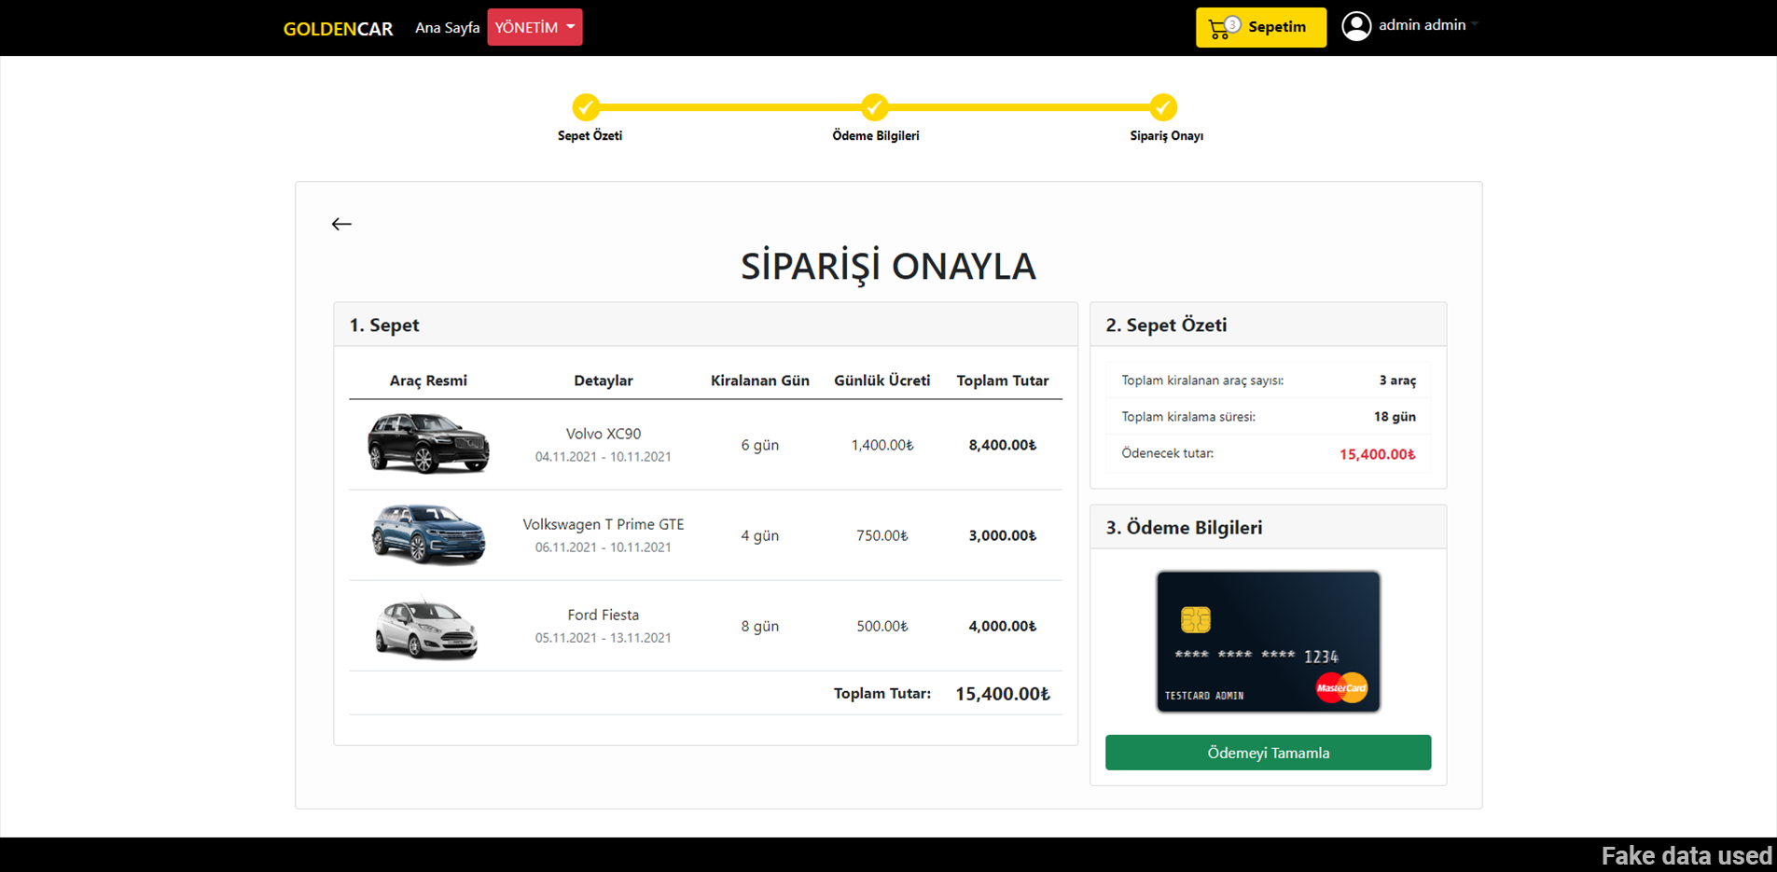Click the 750.00₺ daily price
The height and width of the screenshot is (872, 1777).
point(882,535)
